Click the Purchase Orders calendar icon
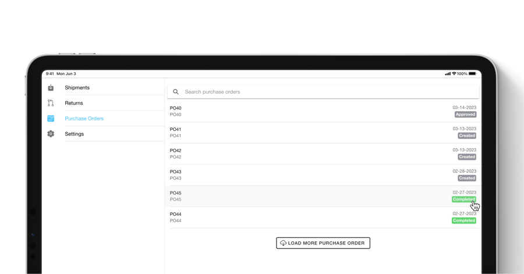 click(x=51, y=119)
